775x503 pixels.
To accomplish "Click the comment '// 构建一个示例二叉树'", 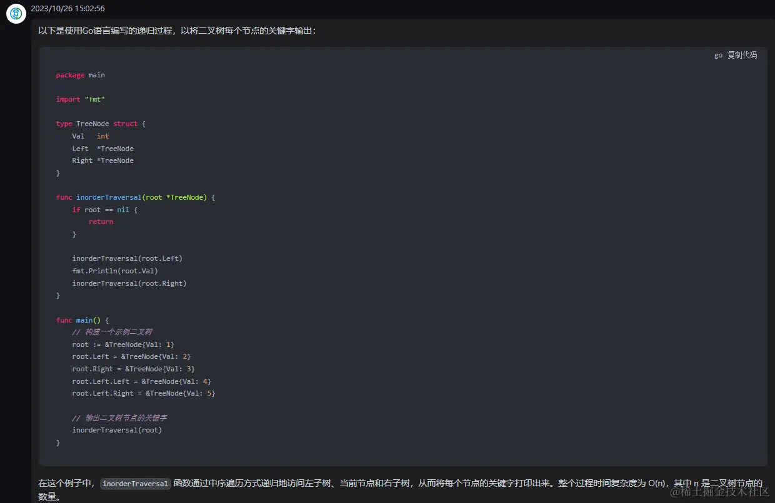I will point(112,332).
